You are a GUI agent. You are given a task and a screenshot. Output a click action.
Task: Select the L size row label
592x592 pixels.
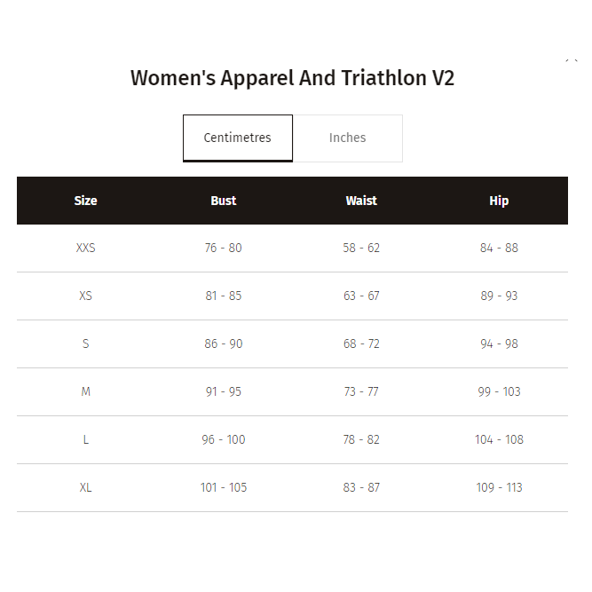(85, 439)
